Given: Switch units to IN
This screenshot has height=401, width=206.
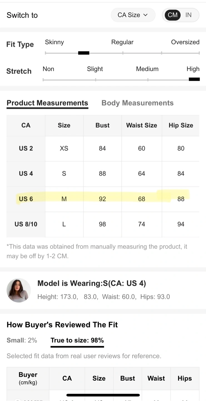Looking at the screenshot, I should (x=188, y=15).
